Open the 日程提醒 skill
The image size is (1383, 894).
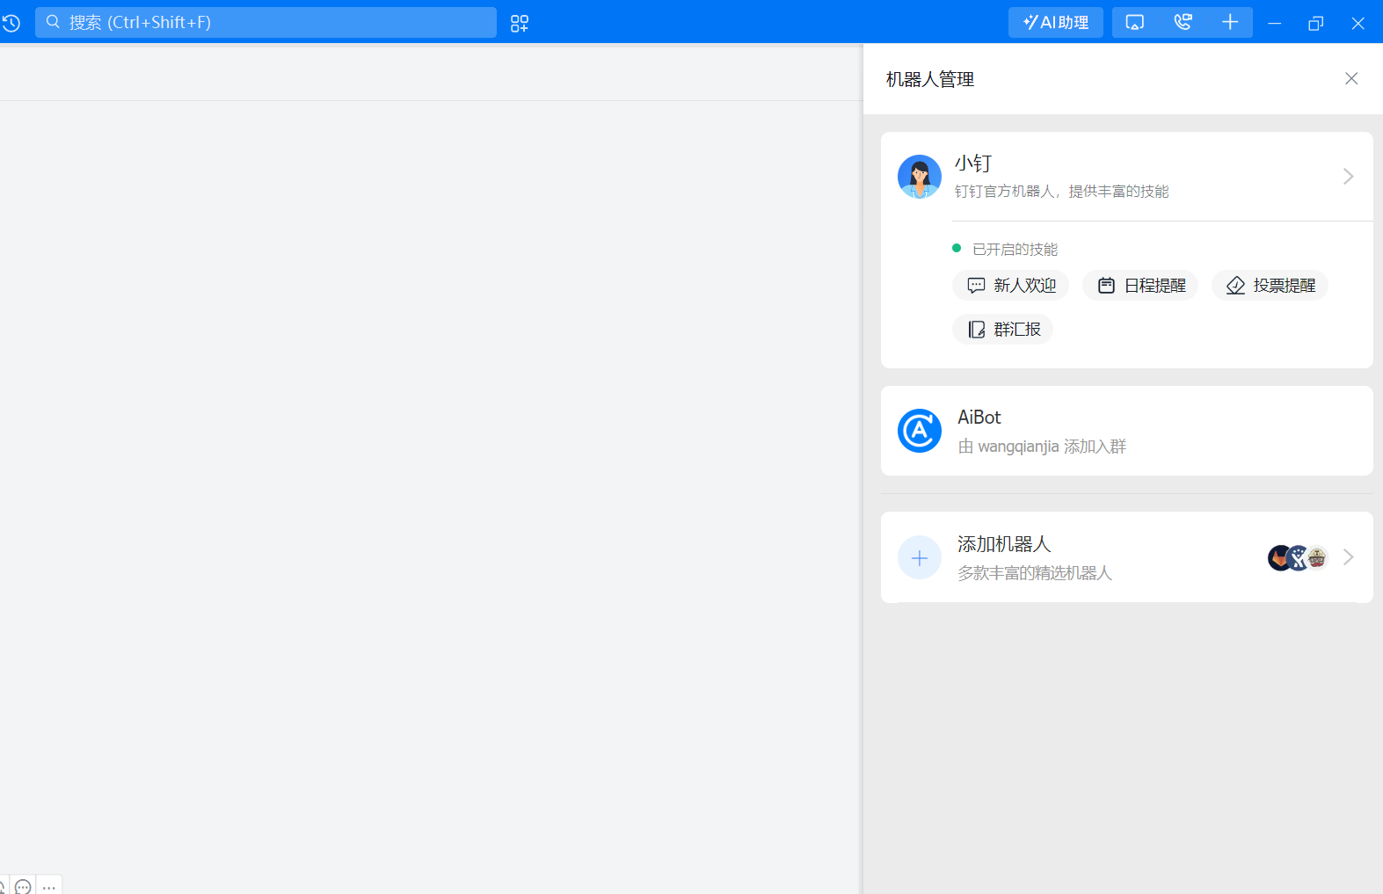click(x=1140, y=286)
